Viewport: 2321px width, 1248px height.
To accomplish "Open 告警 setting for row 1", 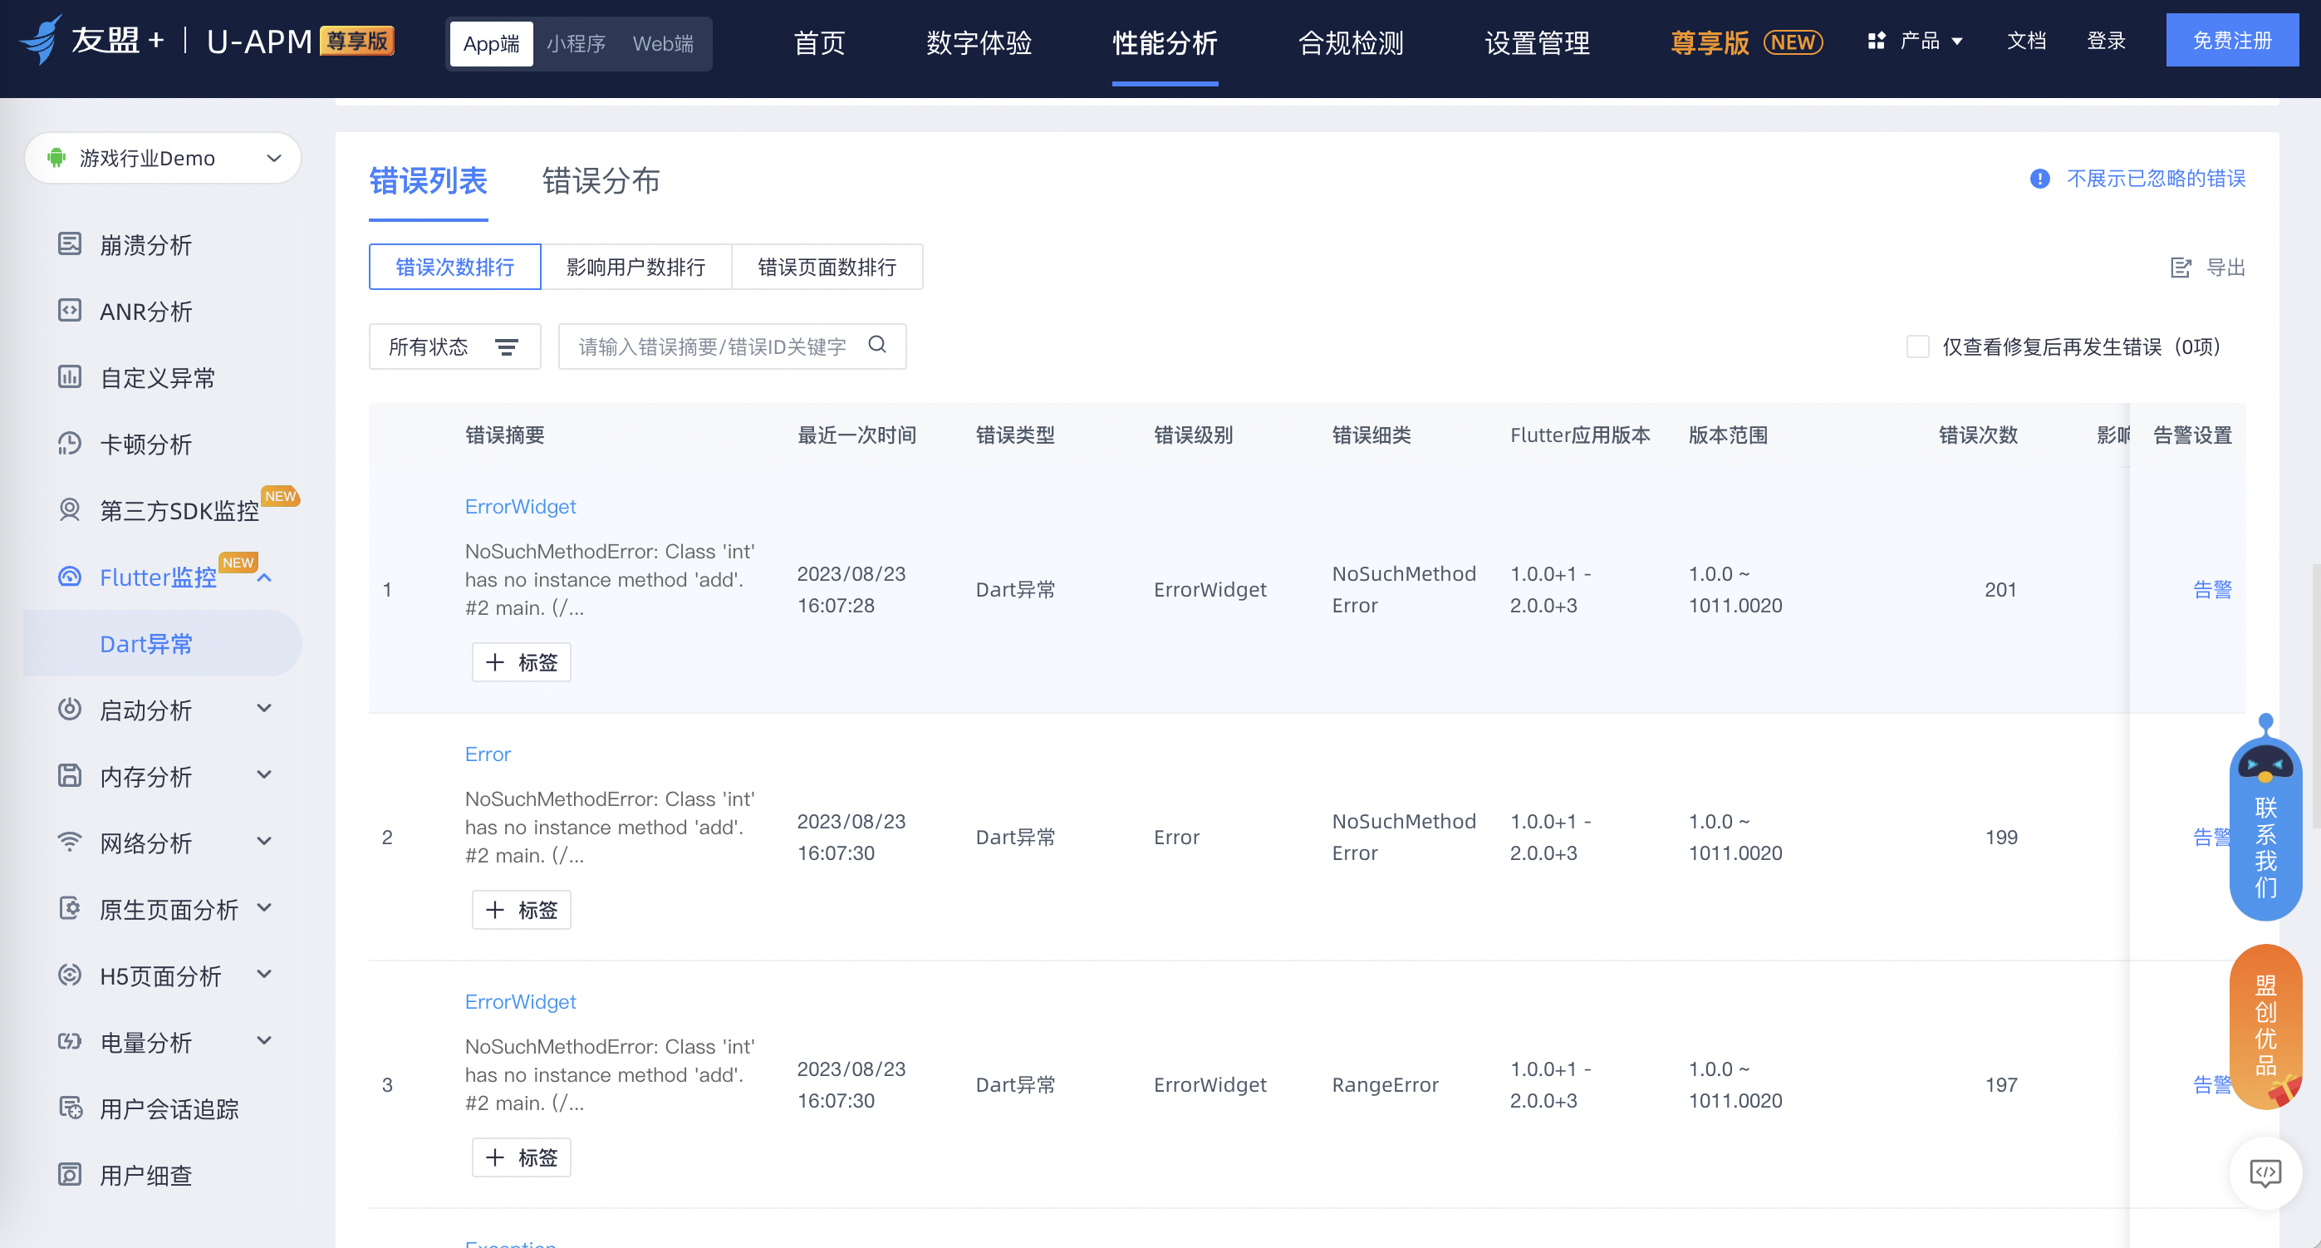I will 2212,589.
